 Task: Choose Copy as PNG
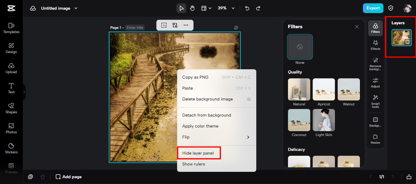point(216,77)
